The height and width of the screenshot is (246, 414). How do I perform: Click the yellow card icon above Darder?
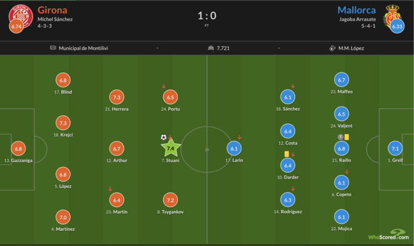(285, 154)
